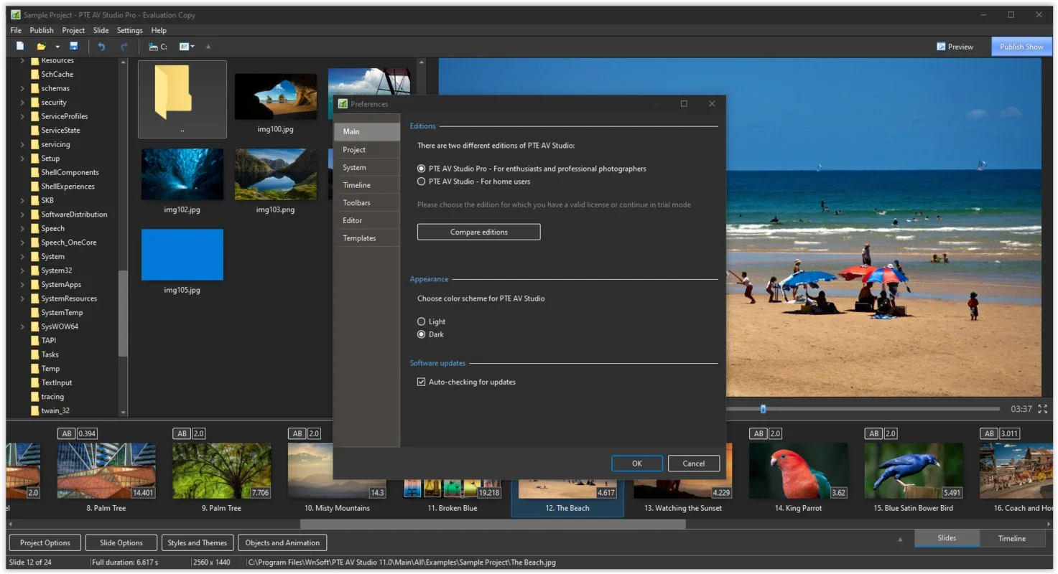
Task: Open the dropdown arrow beside the open project icon
Action: [57, 47]
